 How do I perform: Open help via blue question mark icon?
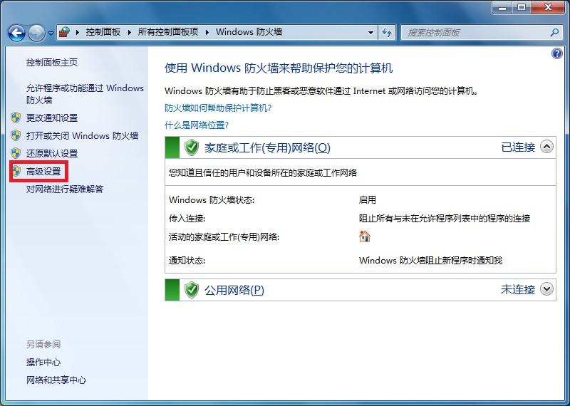556,54
